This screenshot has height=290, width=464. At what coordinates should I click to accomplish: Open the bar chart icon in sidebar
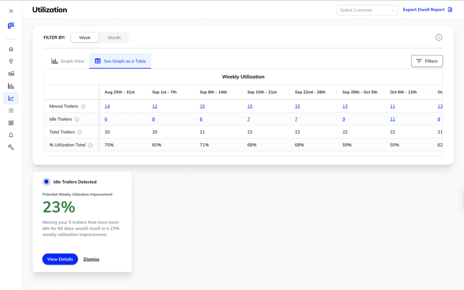tap(11, 86)
